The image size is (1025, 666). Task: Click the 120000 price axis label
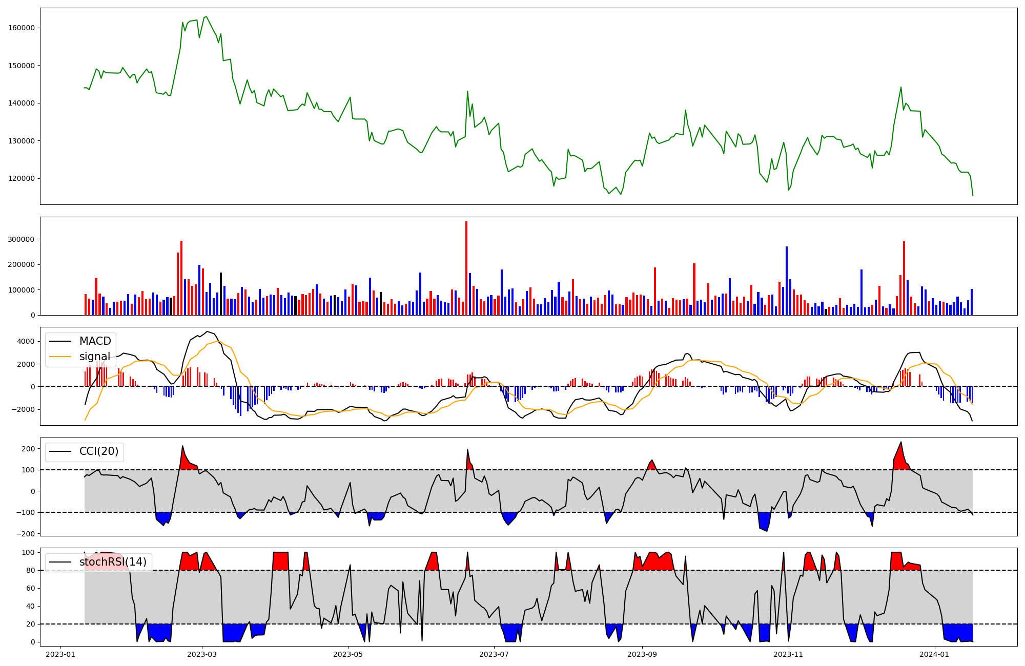click(x=22, y=178)
